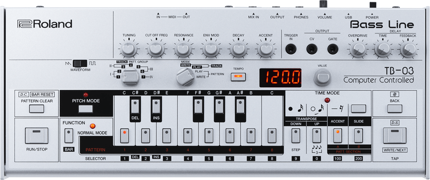Click the Roland logo
The height and width of the screenshot is (180, 430).
(45, 24)
